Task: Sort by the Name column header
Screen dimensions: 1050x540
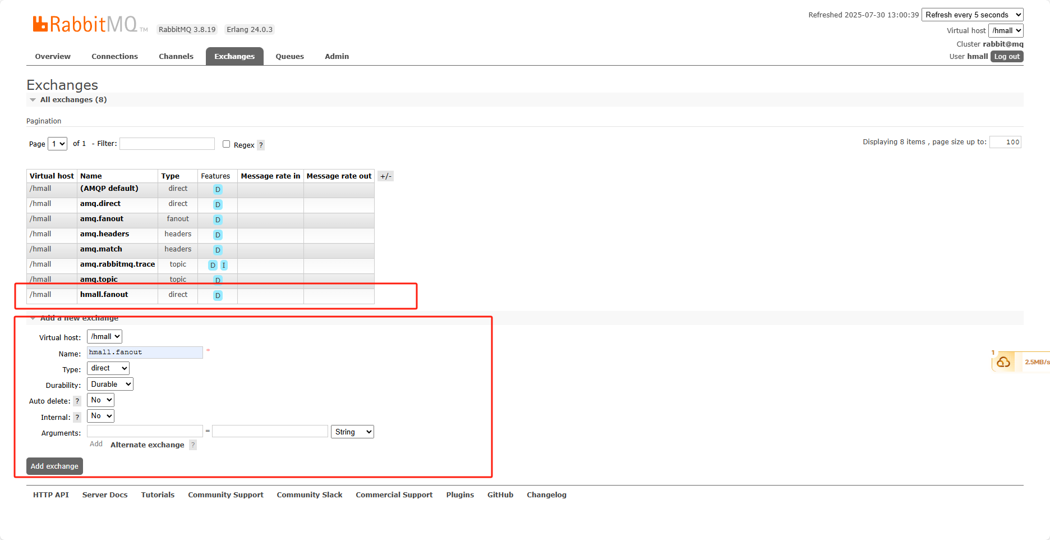Action: [x=91, y=176]
